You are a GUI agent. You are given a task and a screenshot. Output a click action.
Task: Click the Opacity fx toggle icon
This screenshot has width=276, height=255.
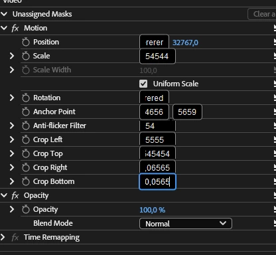coord(15,195)
